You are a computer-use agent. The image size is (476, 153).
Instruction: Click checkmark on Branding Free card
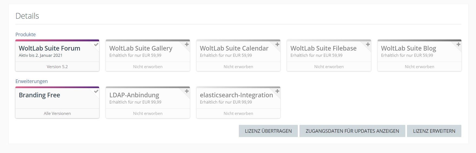96,91
